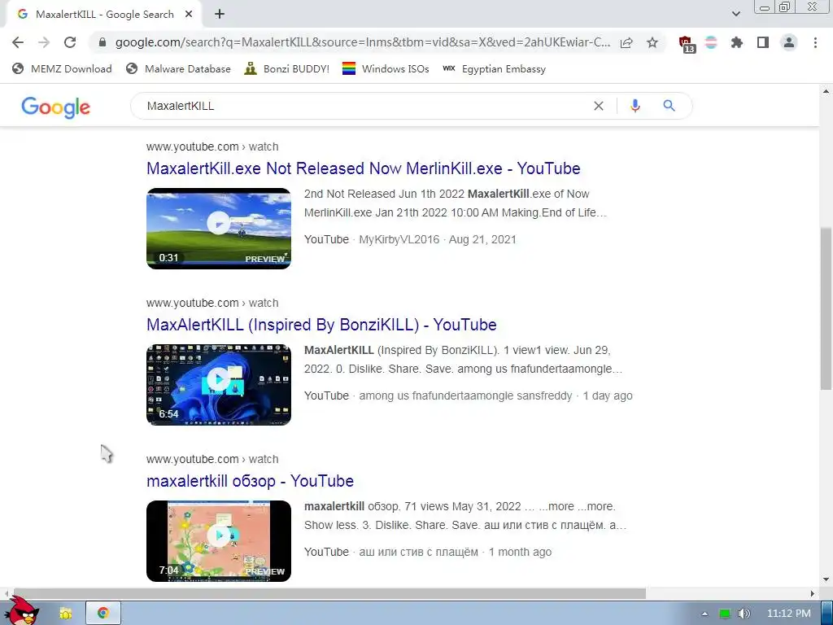
Task: Open the Bonzi BUDDY! bookmark
Action: 287,68
